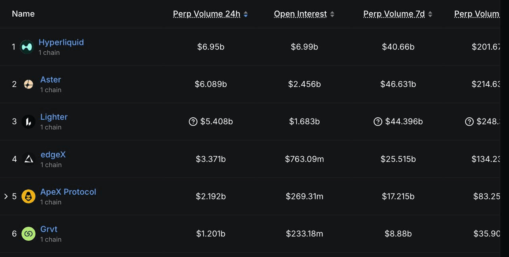This screenshot has height=257, width=509.
Task: Click the Perp Volume 7d sort arrows
Action: coord(430,14)
